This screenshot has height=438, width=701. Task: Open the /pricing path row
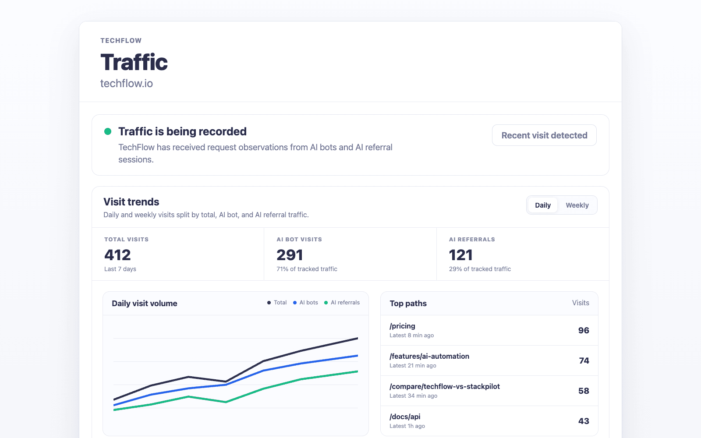point(489,330)
